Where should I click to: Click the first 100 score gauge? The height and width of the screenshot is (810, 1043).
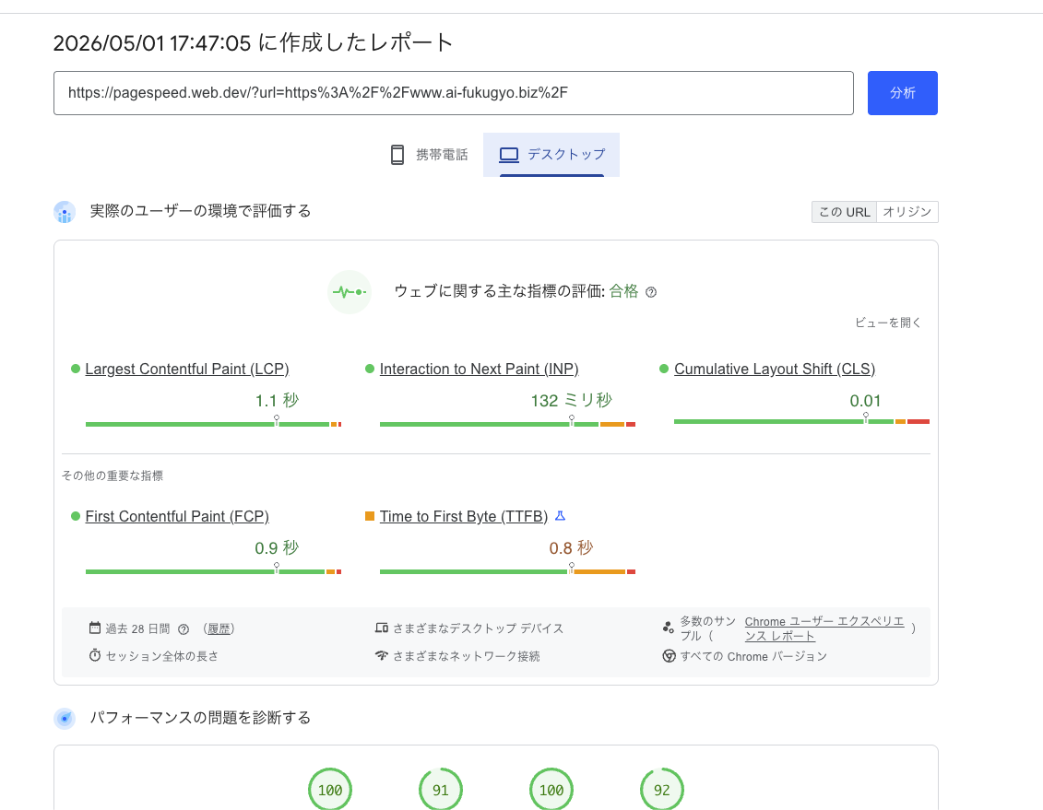[330, 790]
